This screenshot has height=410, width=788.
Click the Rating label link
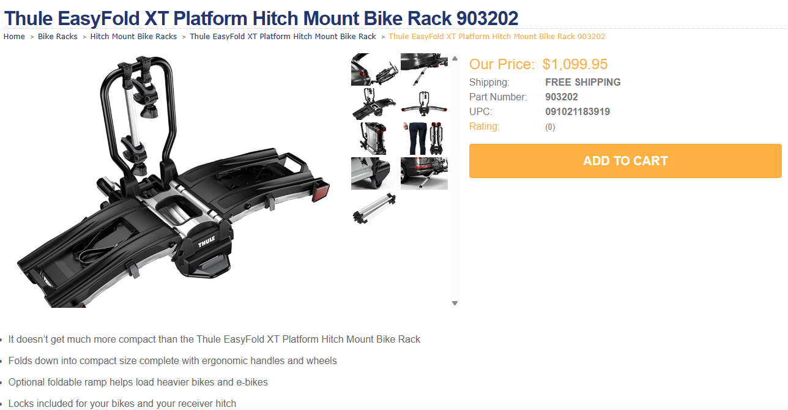tap(485, 127)
